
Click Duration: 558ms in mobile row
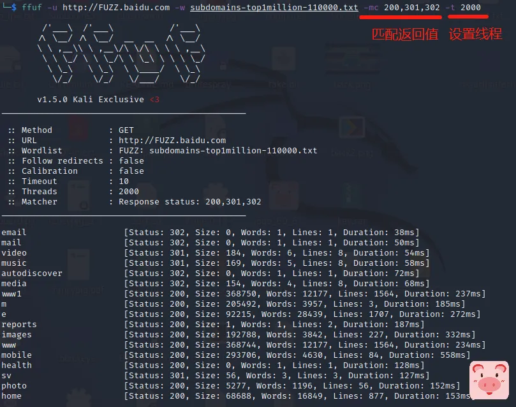coord(427,355)
